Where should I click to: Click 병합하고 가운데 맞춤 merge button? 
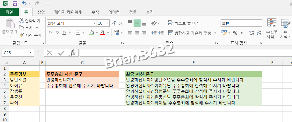click(x=190, y=33)
